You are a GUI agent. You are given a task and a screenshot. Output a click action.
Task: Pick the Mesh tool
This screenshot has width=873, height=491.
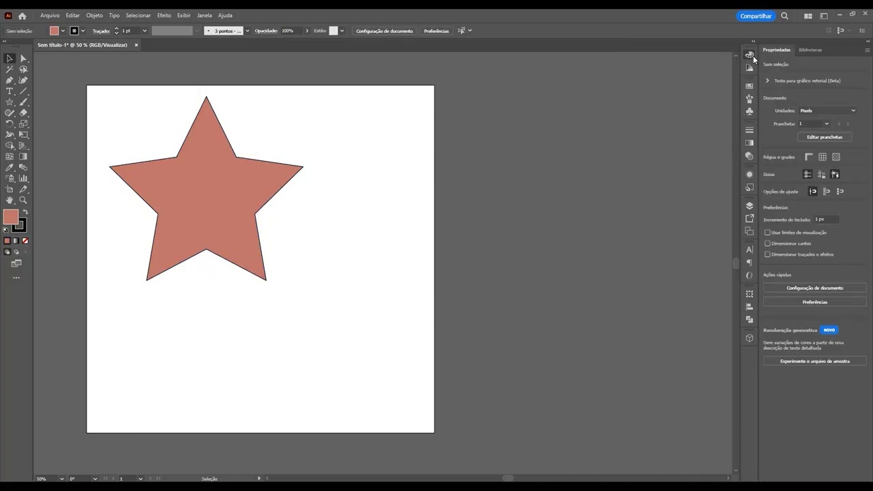10,157
